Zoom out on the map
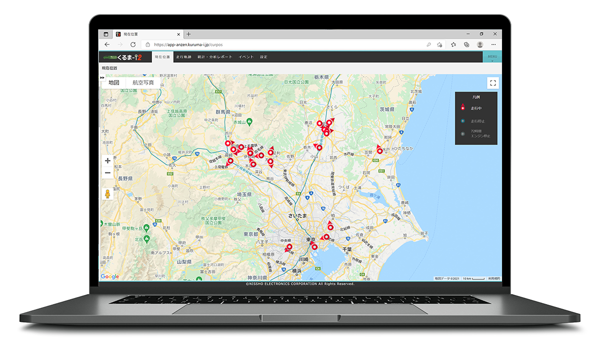The image size is (600, 347). point(107,173)
